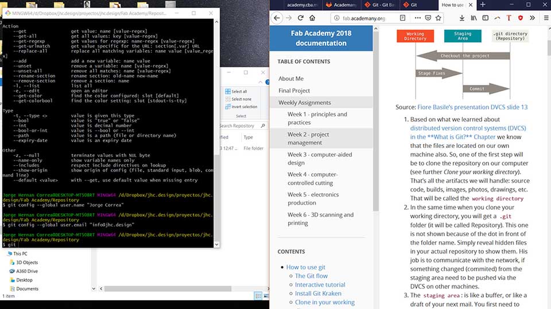The height and width of the screenshot is (309, 551).
Task: Open Firefox hamburger menu
Action: [546, 18]
